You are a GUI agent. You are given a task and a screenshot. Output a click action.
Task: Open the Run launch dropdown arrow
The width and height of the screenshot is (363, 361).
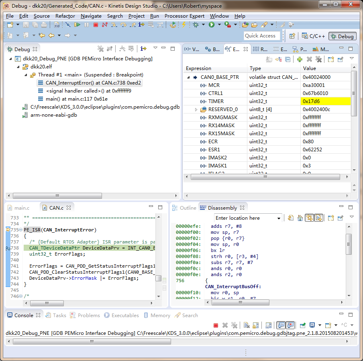point(219,25)
